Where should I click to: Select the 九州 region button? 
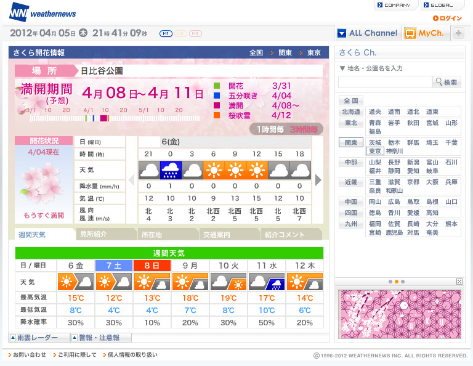(351, 224)
